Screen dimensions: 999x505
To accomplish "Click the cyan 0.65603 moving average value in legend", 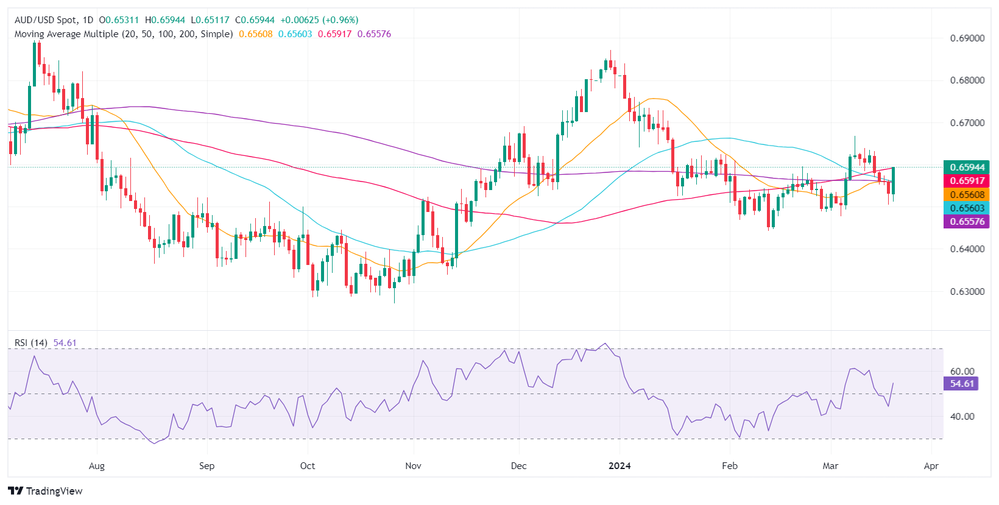I will (295, 34).
